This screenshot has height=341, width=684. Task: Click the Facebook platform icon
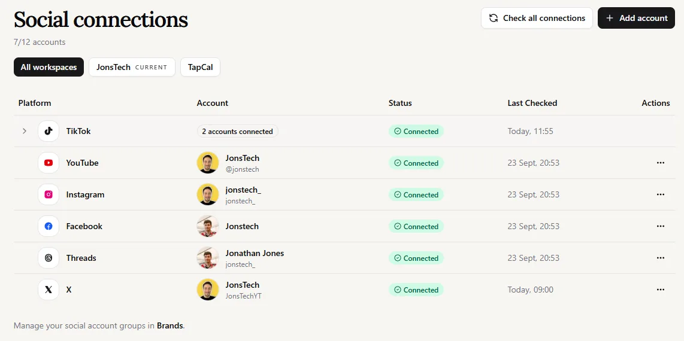pyautogui.click(x=49, y=227)
